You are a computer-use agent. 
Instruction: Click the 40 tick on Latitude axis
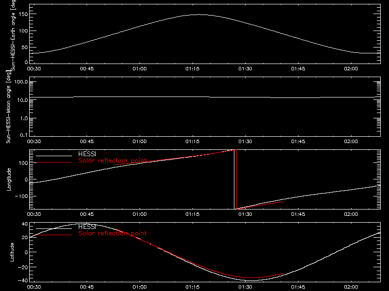point(25,224)
